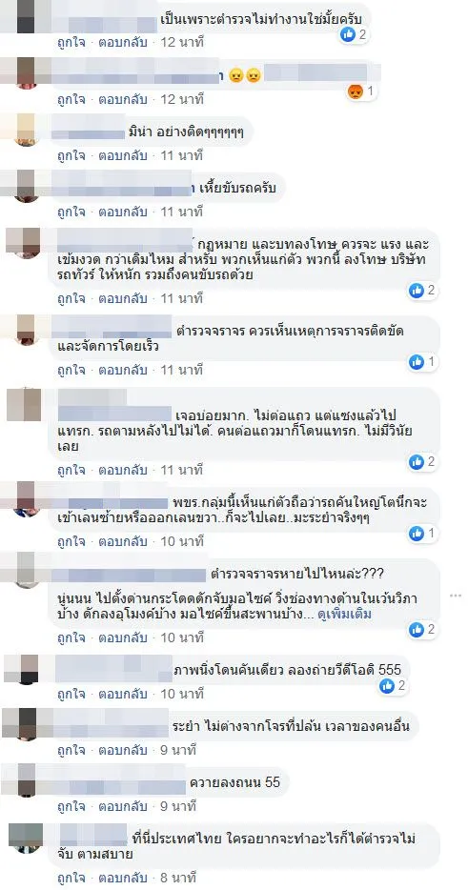Open the three-dot options menu beside comment
Viewport: 468px width, 890px height.
455,596
